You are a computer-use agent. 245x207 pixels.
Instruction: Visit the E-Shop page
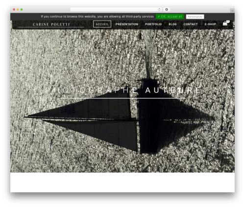pos(210,24)
